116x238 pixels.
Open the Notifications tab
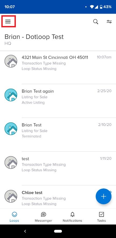73,217
